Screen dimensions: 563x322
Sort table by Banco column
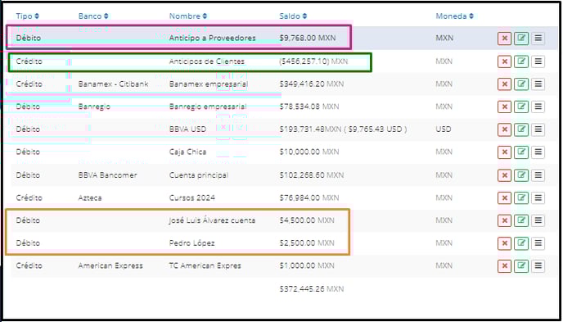pos(93,16)
